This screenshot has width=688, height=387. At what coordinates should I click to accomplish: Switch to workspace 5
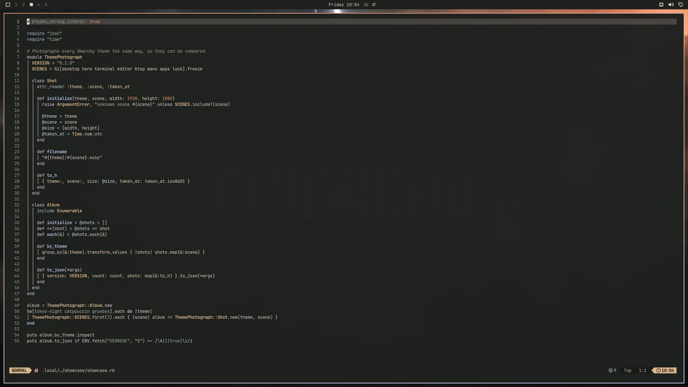coord(46,5)
